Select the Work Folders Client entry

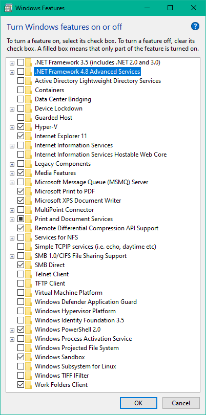coord(61,385)
